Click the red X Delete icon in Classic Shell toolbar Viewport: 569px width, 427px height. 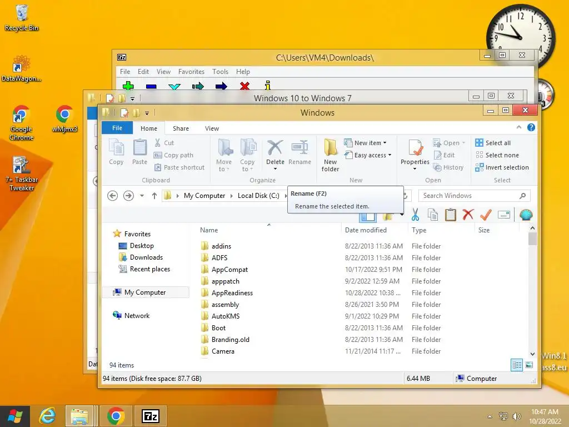coord(468,215)
